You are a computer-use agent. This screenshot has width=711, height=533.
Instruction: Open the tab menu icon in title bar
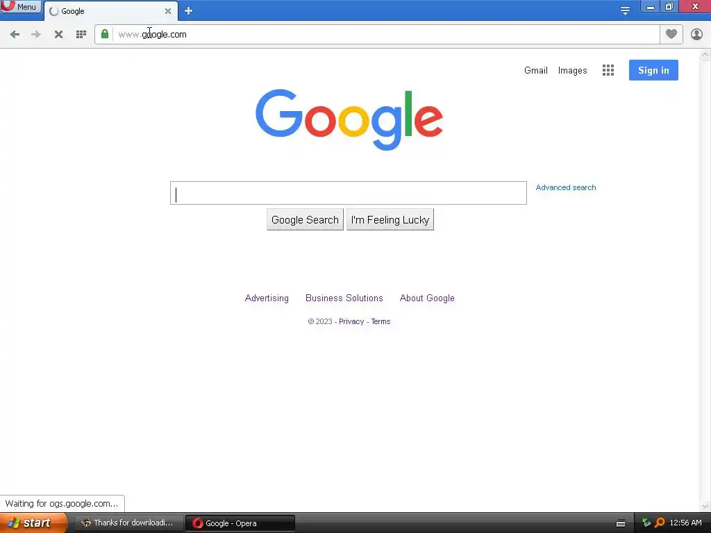tap(625, 11)
